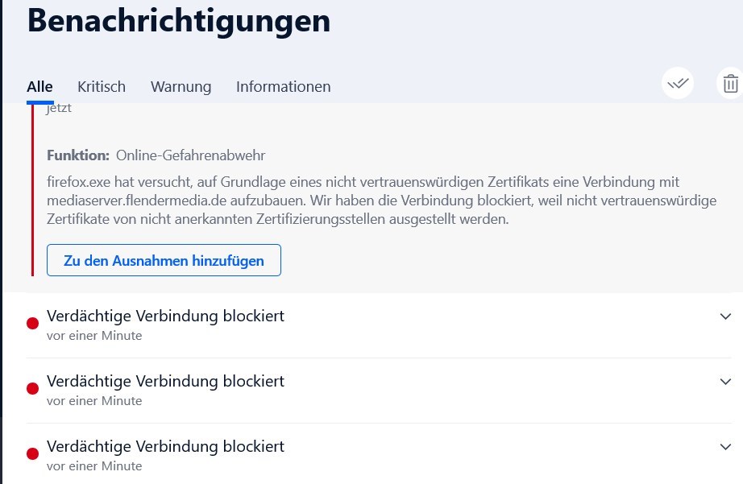Click "vor einer Minute" timestamp of last notification
Image resolution: width=743 pixels, height=484 pixels.
(x=94, y=466)
